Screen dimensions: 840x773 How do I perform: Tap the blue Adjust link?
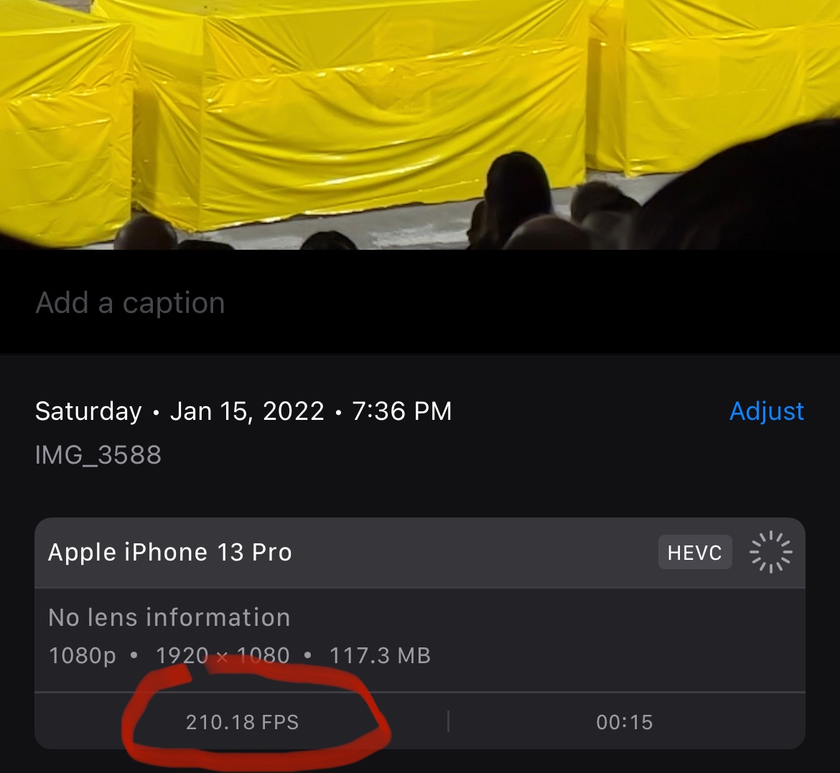click(766, 411)
